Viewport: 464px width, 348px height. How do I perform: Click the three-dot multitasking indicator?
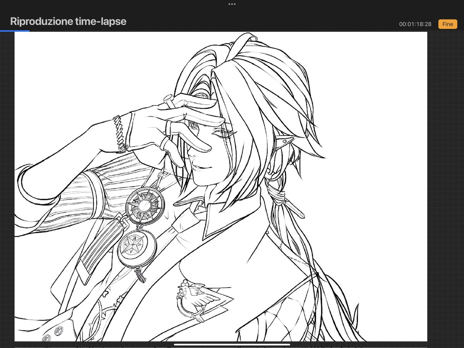click(x=232, y=4)
